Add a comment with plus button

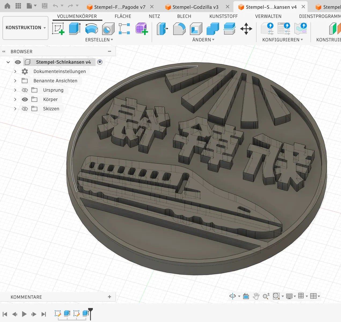(109, 297)
